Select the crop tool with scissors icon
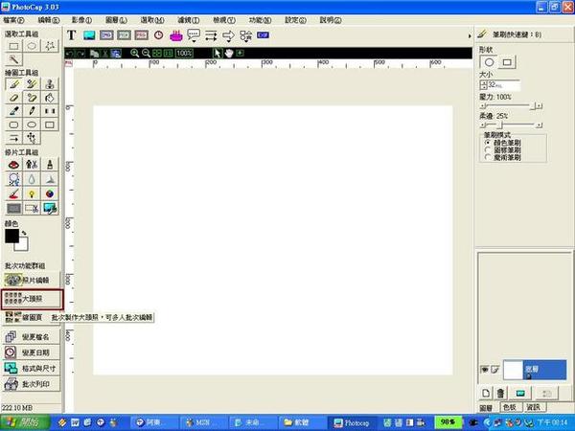 pos(32,209)
